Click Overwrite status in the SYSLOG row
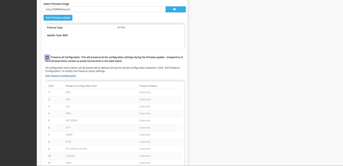Screen dimensions: 343x166 145,156
